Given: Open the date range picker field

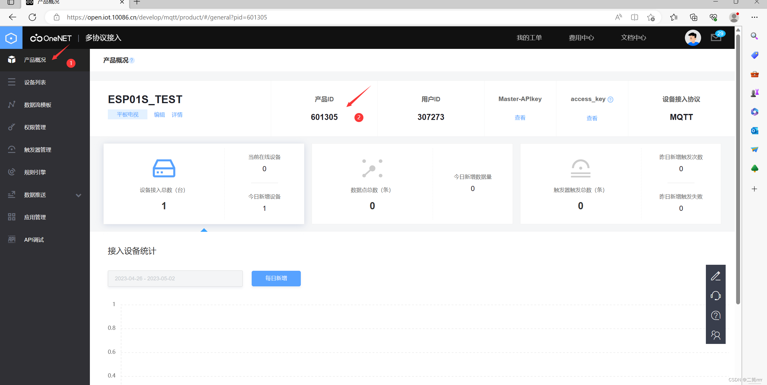Looking at the screenshot, I should click(x=175, y=279).
